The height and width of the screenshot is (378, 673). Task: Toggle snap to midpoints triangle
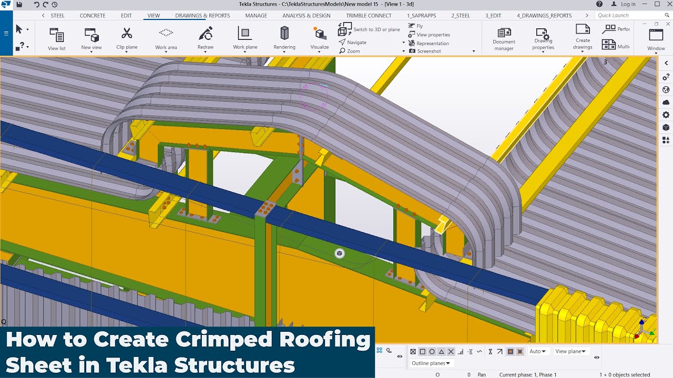pyautogui.click(x=442, y=352)
